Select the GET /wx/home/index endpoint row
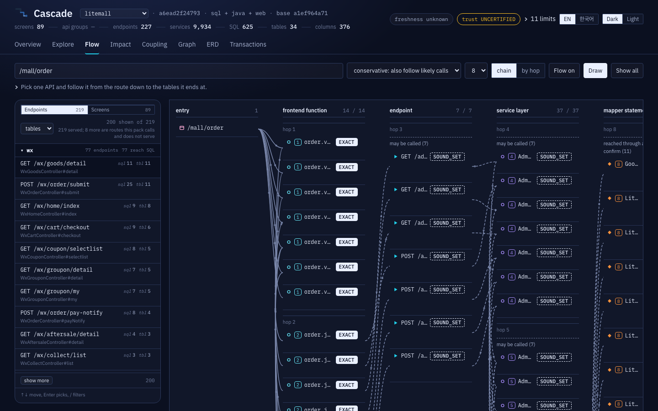Image resolution: width=658 pixels, height=411 pixels. click(x=88, y=210)
